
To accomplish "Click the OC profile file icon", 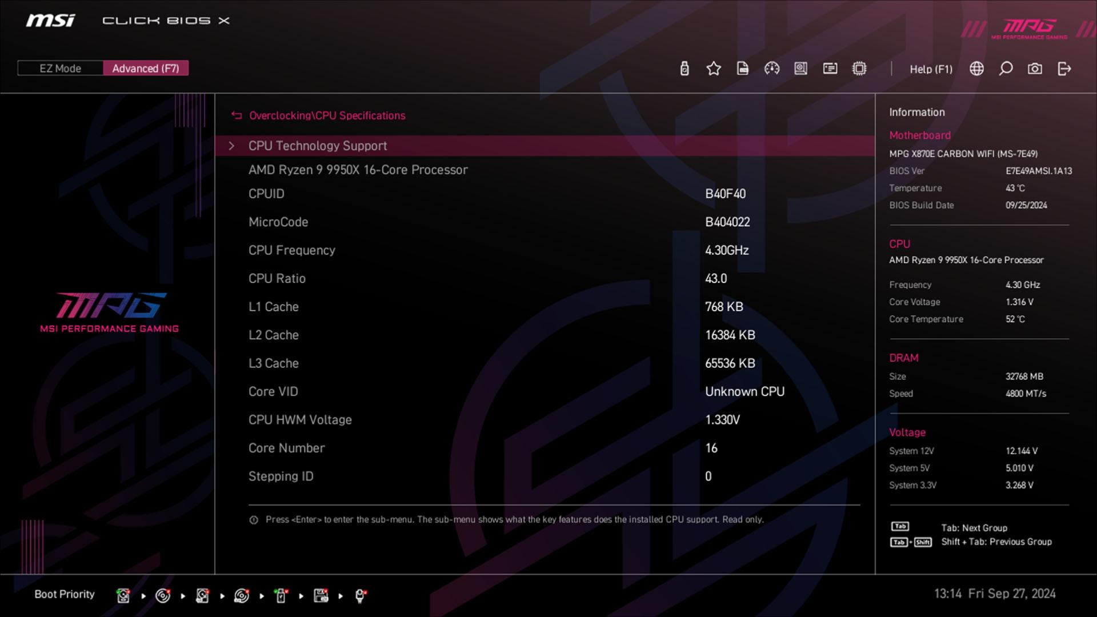I will 743,69.
